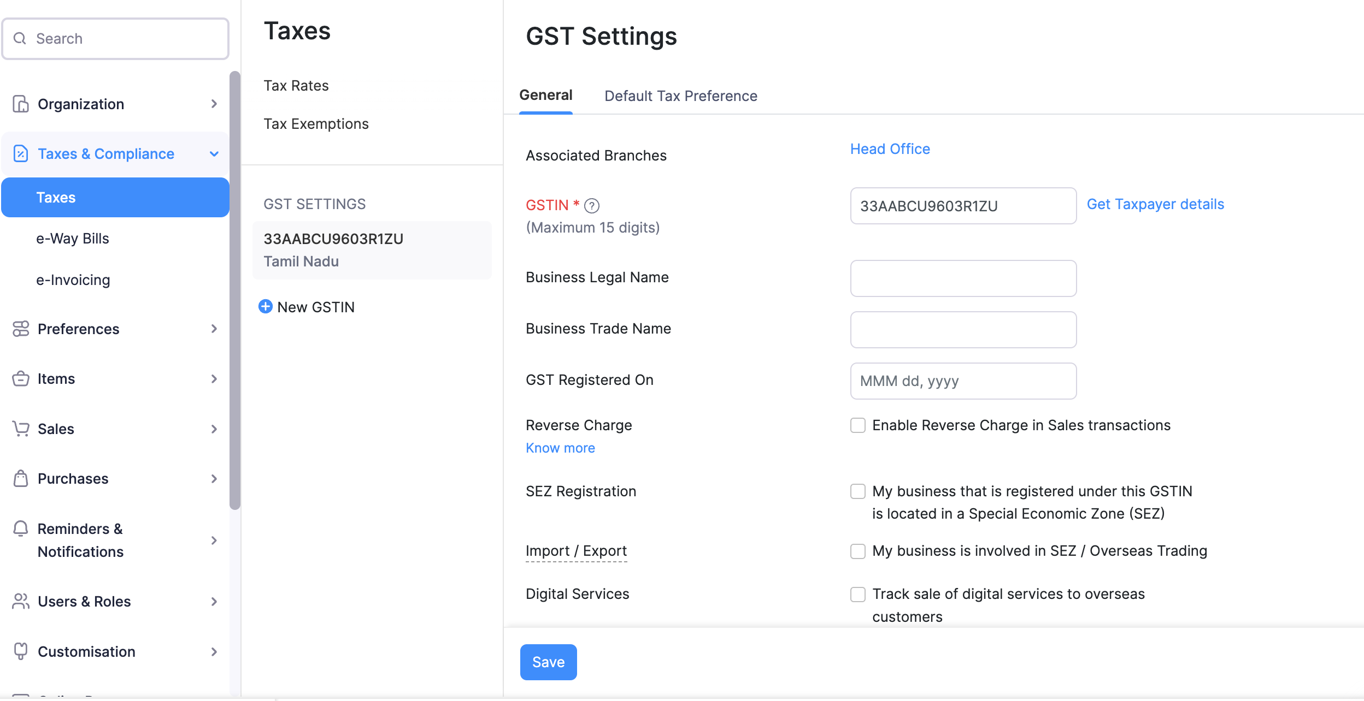Open Tax Exemptions in the Taxes panel

316,124
